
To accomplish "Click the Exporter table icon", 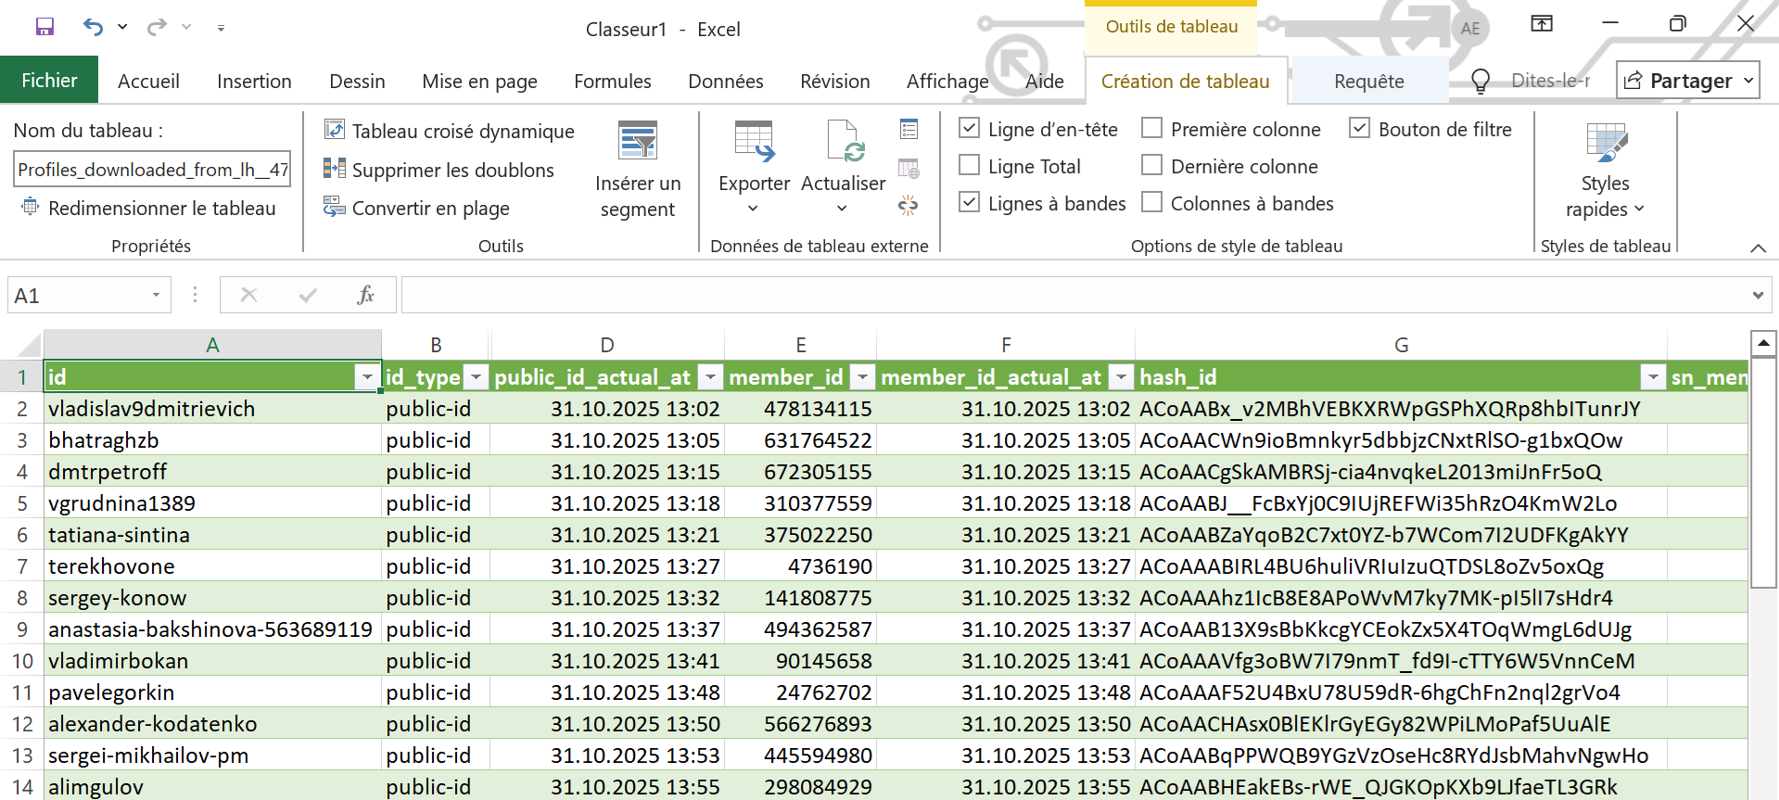I will pyautogui.click(x=753, y=142).
